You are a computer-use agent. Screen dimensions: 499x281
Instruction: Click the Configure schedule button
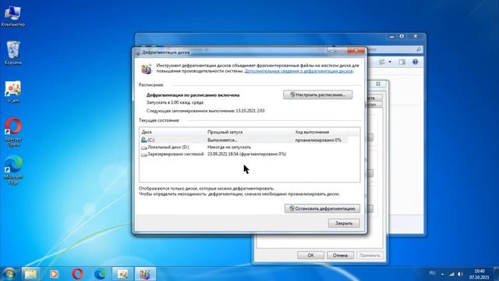(317, 94)
